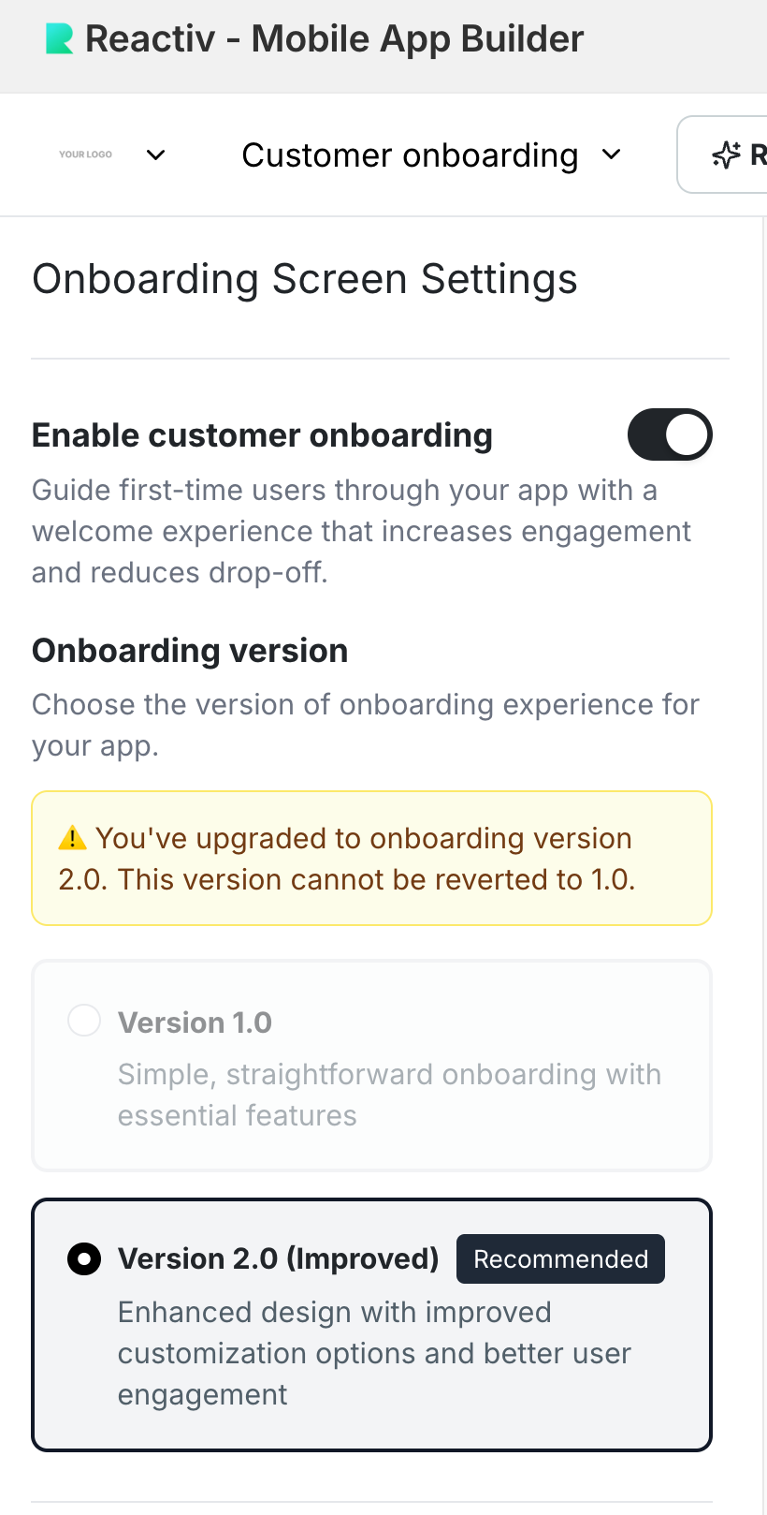The image size is (767, 1515).
Task: Click the chevron after Customer onboarding
Action: (x=612, y=154)
